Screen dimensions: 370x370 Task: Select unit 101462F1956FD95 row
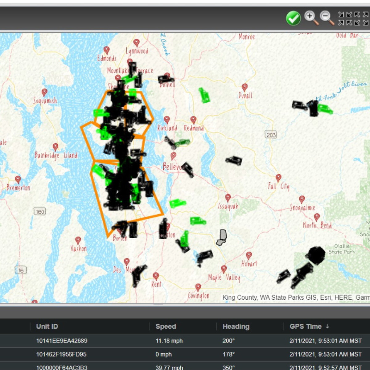[x=185, y=354]
